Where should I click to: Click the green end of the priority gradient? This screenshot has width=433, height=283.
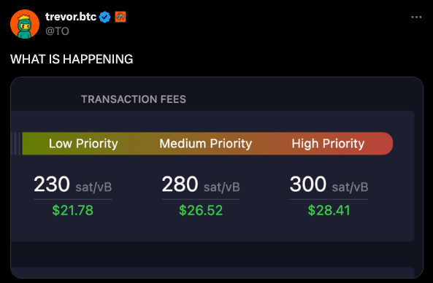pyautogui.click(x=31, y=144)
